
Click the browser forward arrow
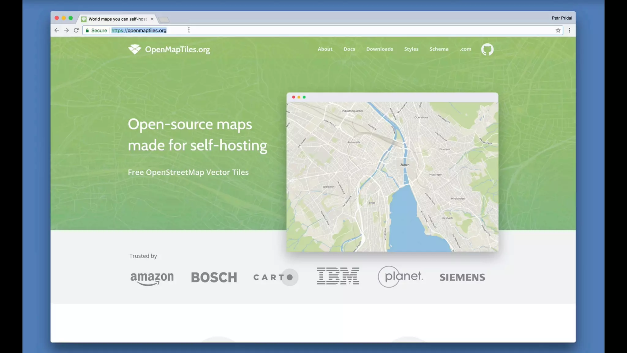[66, 30]
